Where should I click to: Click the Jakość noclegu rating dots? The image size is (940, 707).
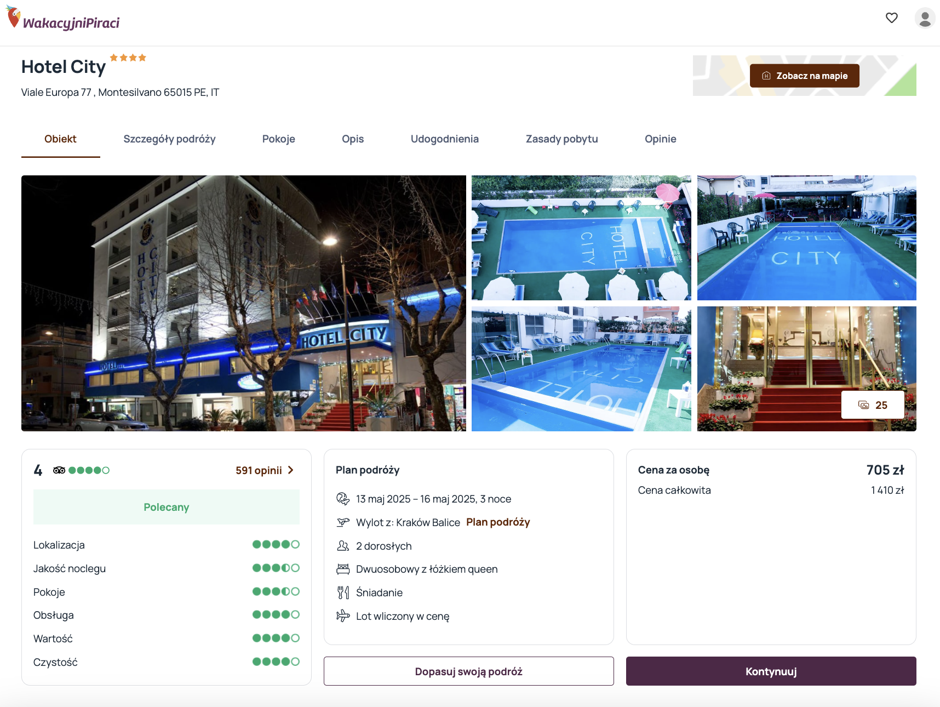[276, 568]
